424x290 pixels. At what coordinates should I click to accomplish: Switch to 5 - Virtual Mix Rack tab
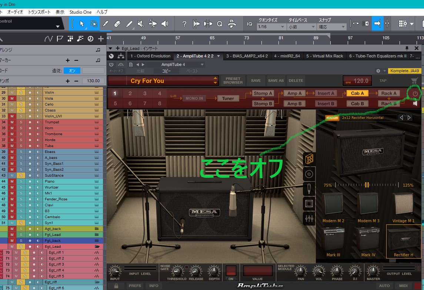324,56
